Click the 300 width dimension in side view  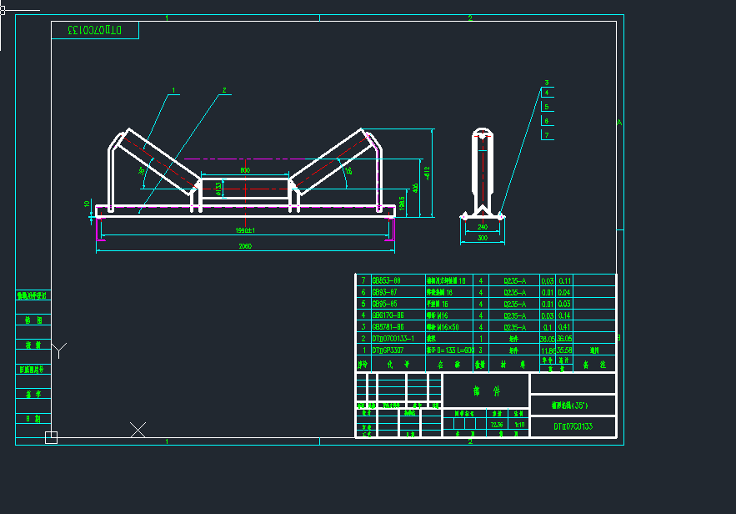482,239
